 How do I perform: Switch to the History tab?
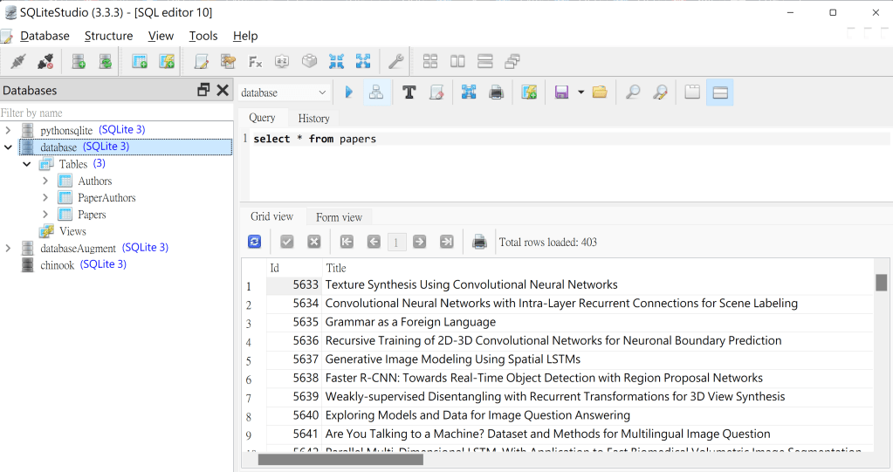coord(313,119)
